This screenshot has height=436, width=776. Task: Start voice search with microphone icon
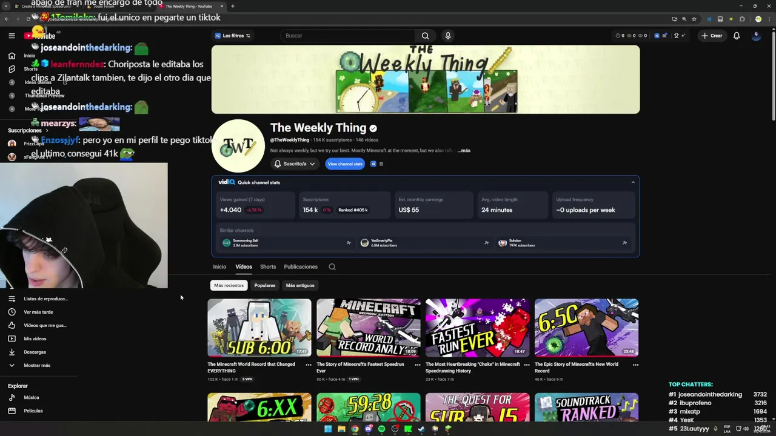pos(448,36)
